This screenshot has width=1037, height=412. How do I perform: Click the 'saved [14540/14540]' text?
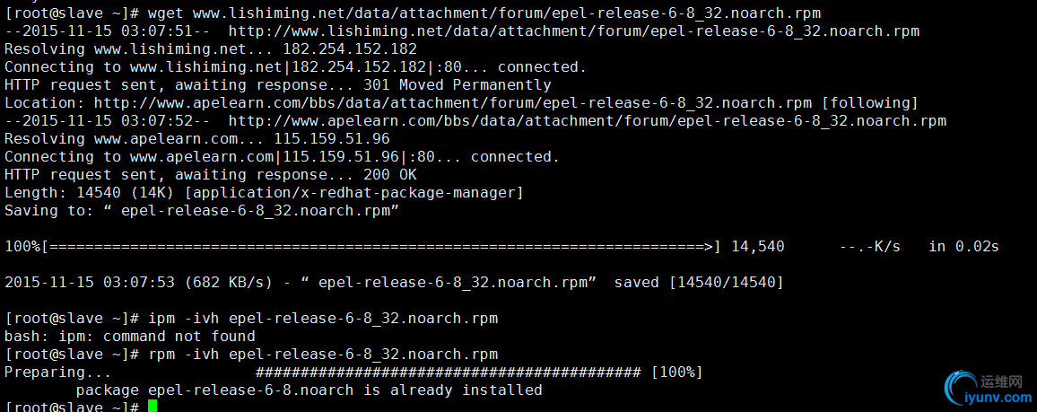[x=699, y=283]
